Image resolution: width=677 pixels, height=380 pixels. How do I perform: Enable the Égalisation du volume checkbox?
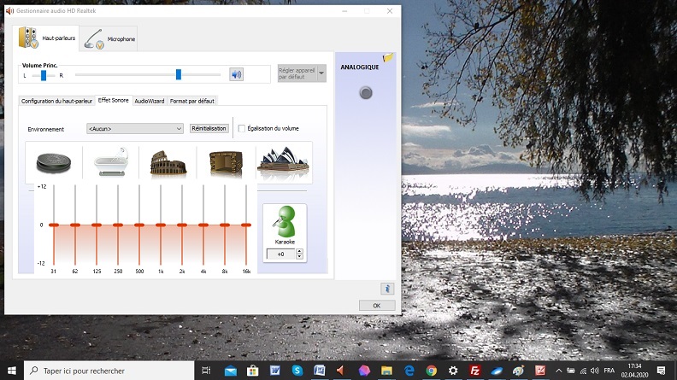(241, 129)
